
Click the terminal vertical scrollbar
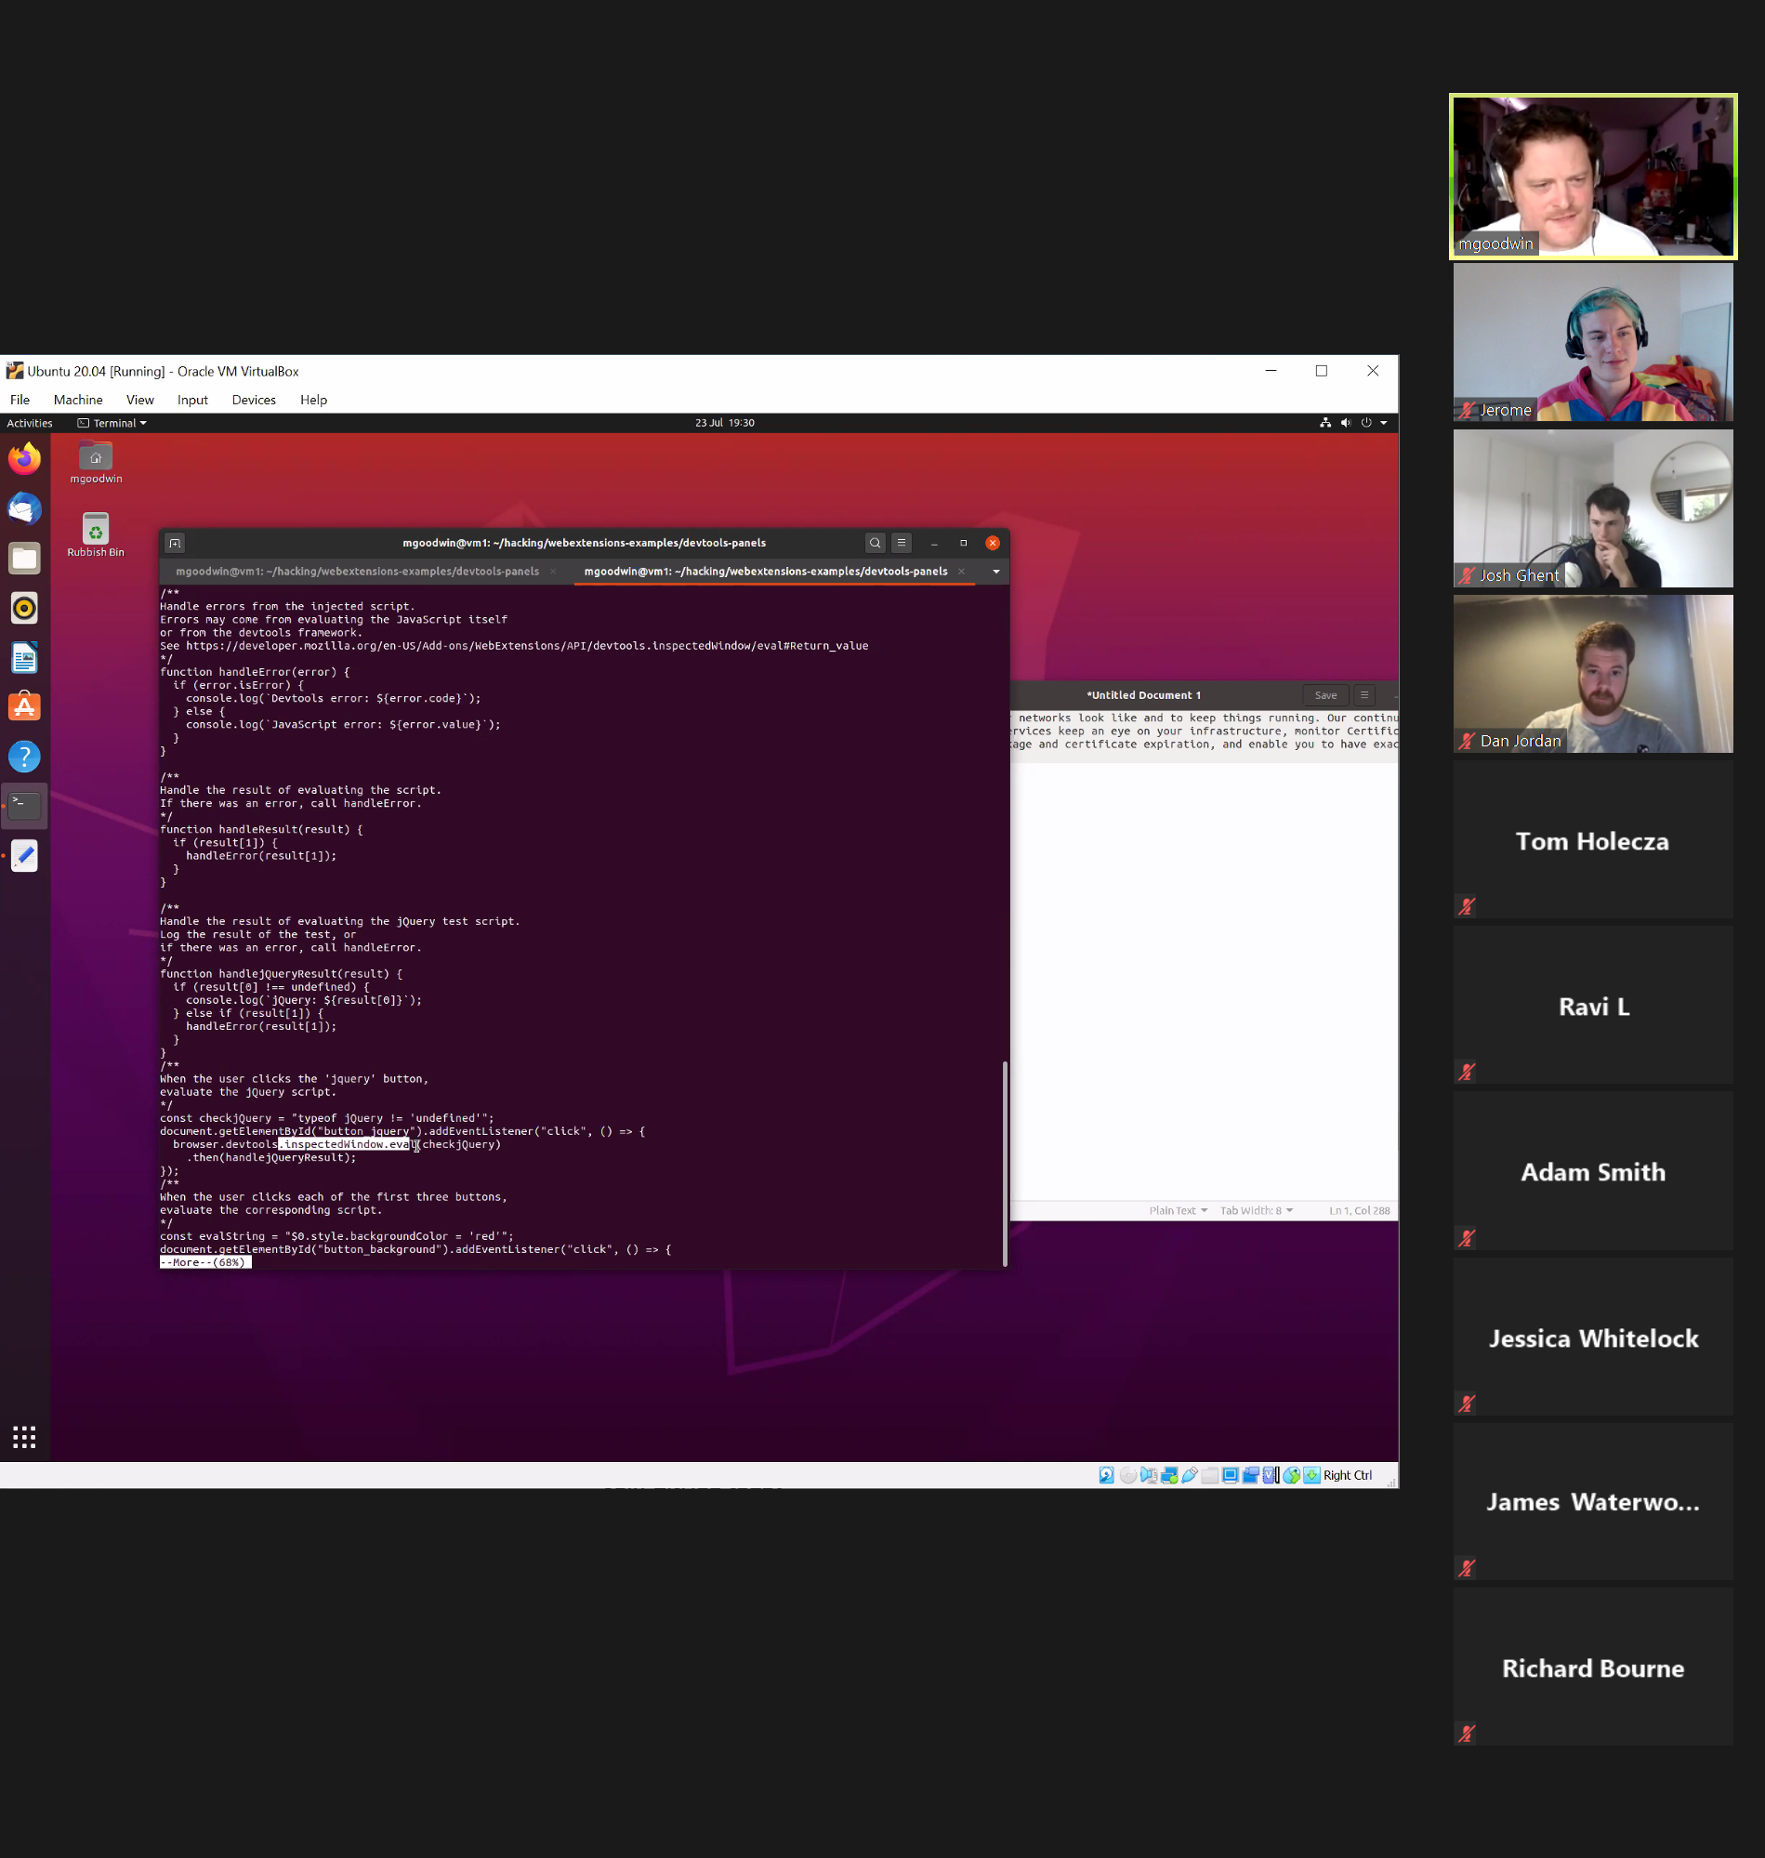coord(1005,1163)
